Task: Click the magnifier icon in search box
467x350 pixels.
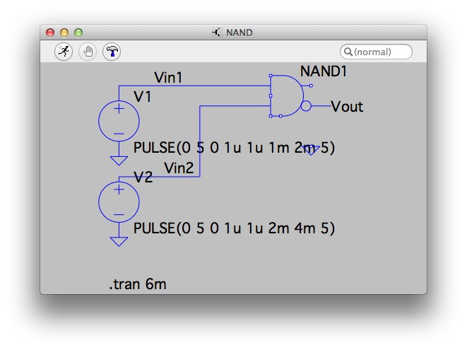Action: click(x=348, y=52)
